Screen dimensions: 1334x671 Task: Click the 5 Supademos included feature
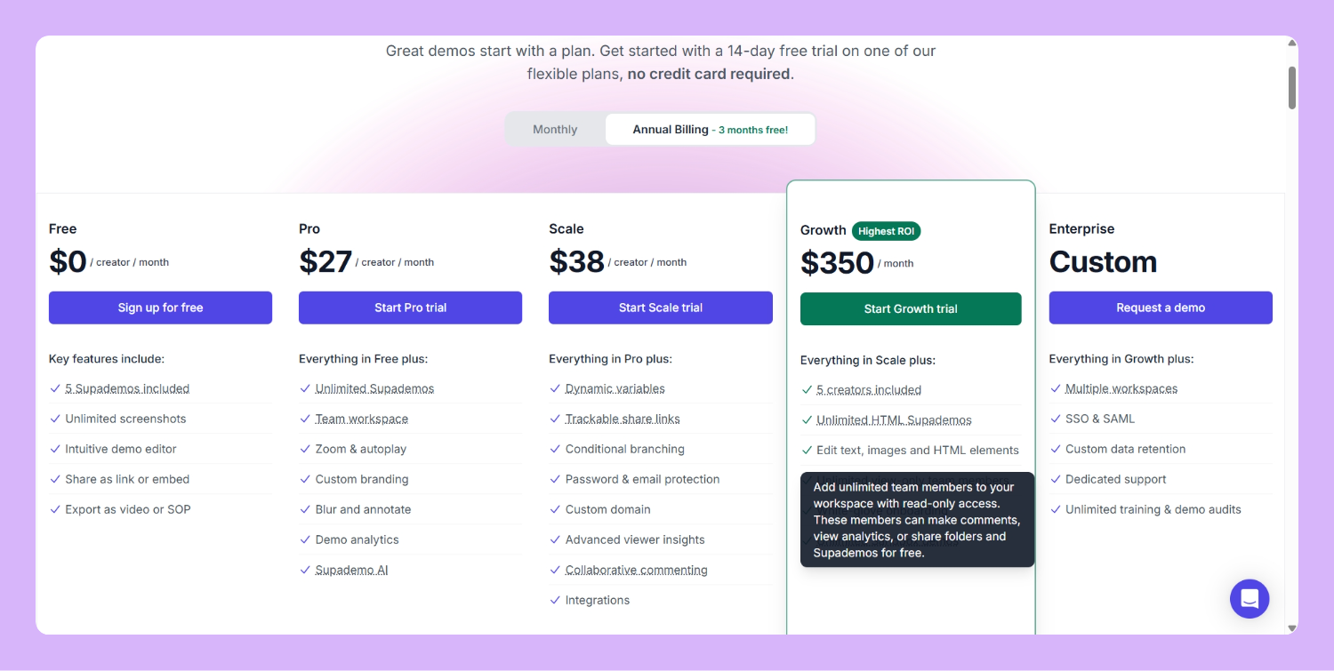127,388
